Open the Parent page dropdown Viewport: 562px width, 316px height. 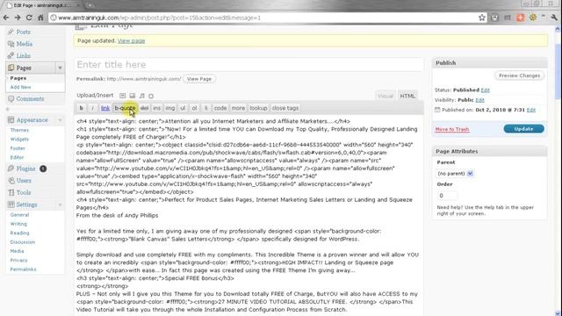pos(455,174)
